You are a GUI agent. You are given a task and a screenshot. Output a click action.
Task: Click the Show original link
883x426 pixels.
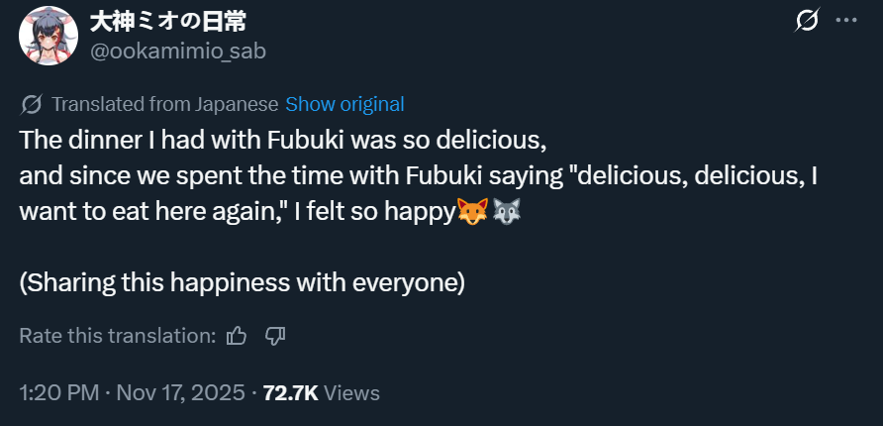tap(344, 104)
